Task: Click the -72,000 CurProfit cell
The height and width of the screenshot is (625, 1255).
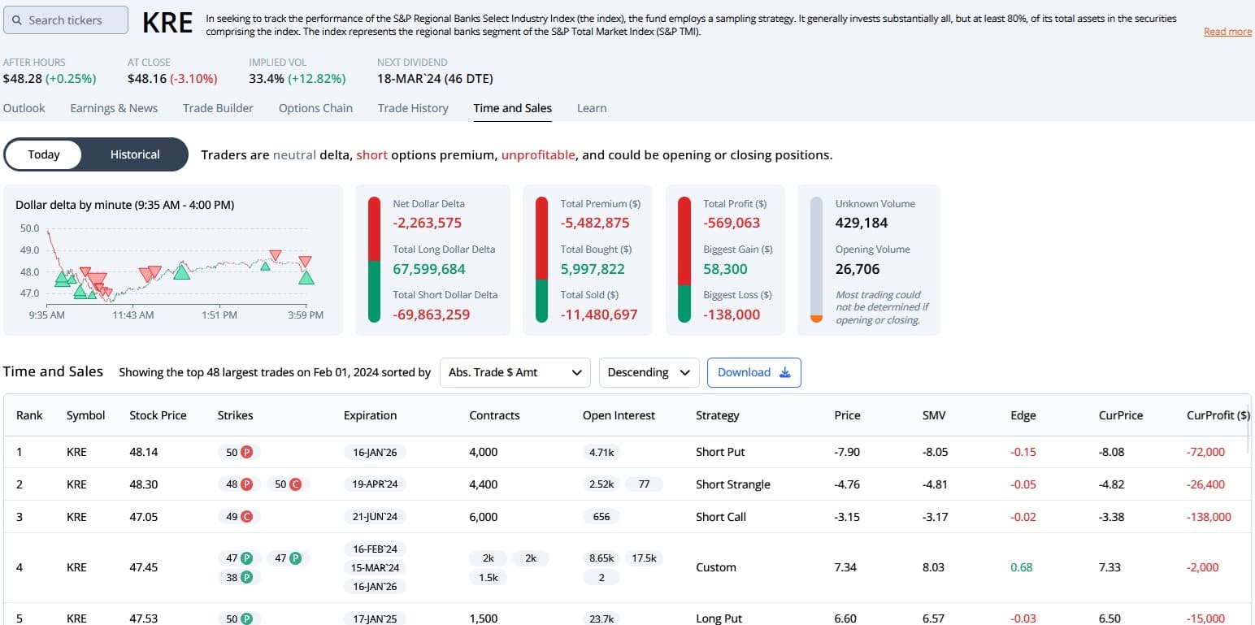Action: tap(1204, 452)
